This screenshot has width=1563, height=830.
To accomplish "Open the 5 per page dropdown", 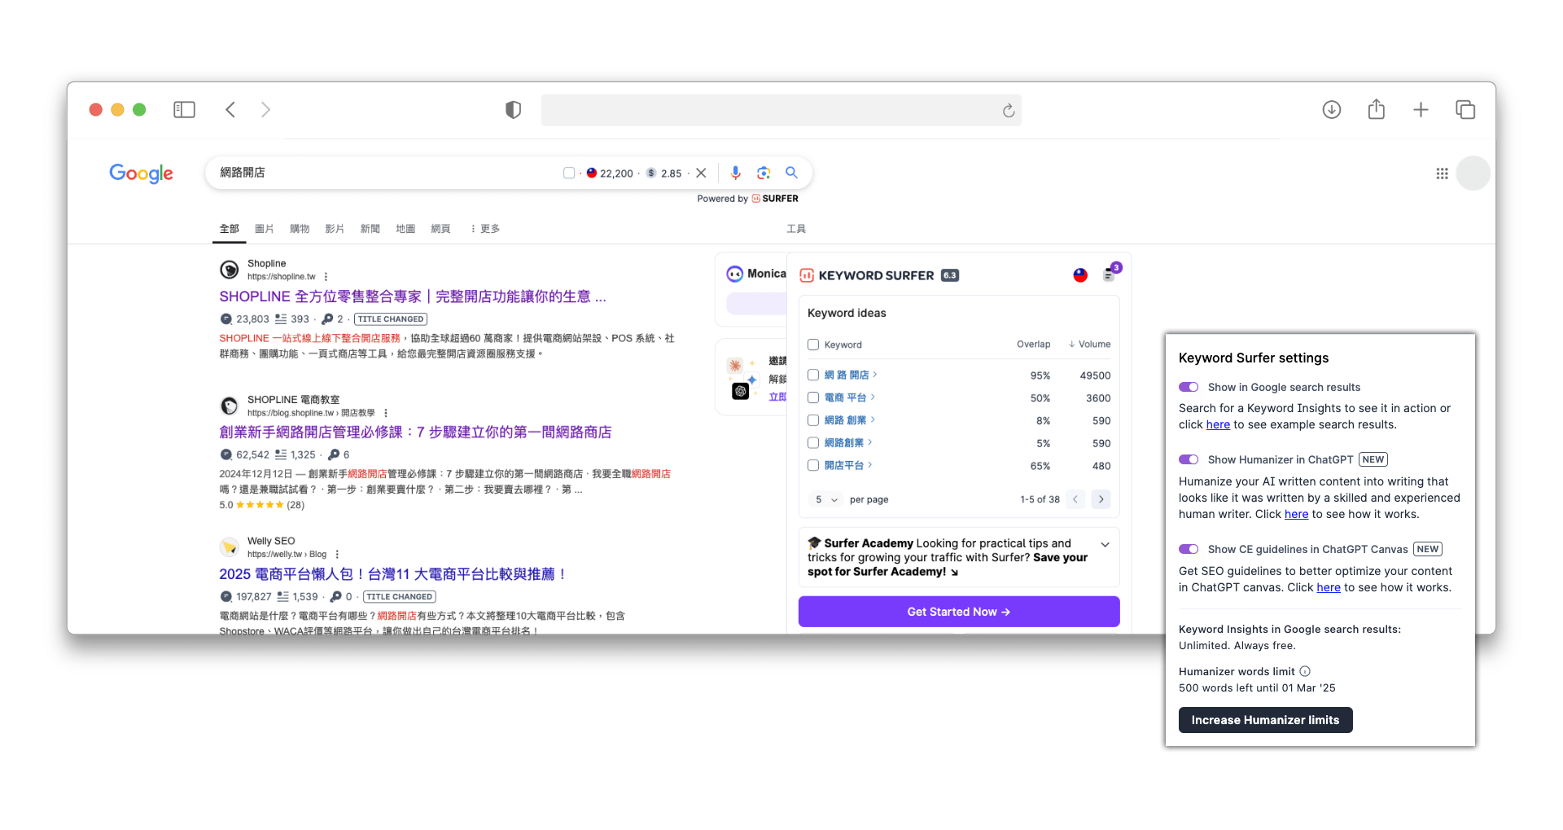I will coord(825,499).
